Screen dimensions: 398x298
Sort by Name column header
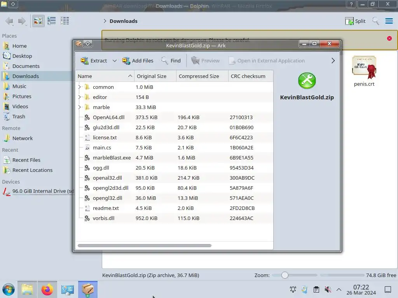click(105, 76)
